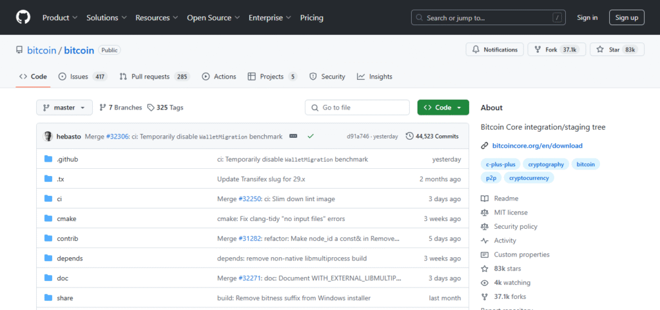Expand the commit message ellipsis button
660x310 pixels.
[293, 136]
